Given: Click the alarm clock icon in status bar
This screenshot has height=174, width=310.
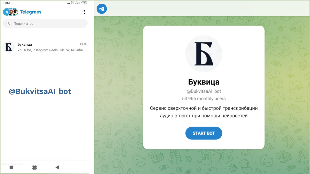Looking at the screenshot, I should [72, 3].
